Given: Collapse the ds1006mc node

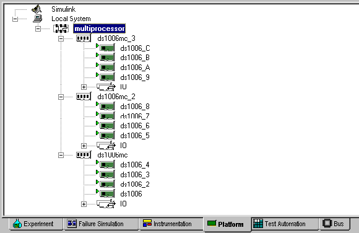Looking at the screenshot, I should coord(61,156).
